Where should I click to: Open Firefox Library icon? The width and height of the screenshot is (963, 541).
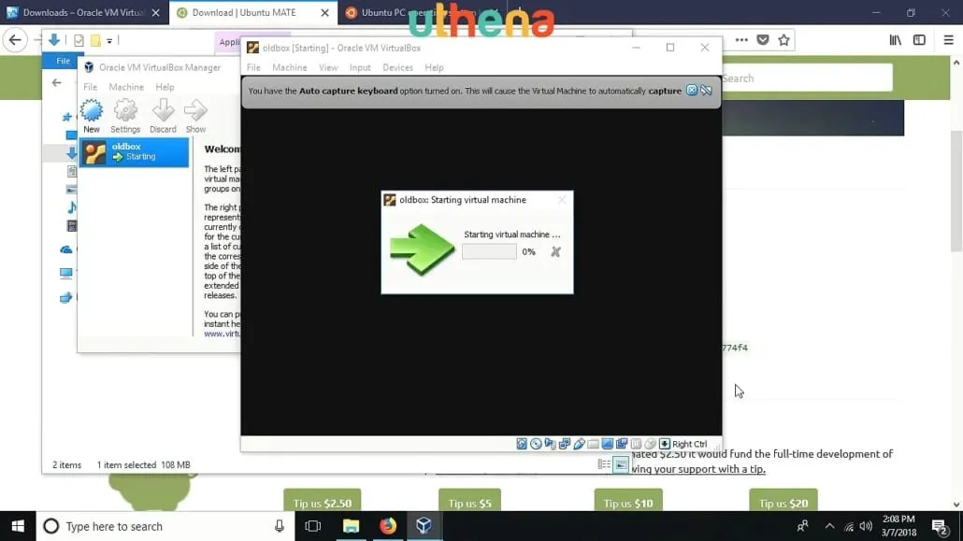(x=896, y=40)
